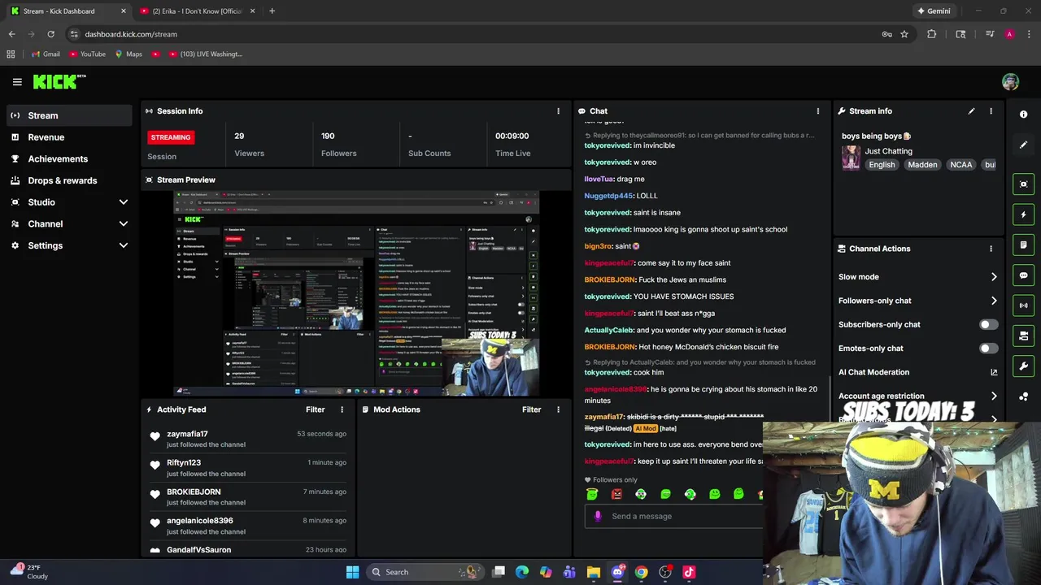Toggle Channel Actions widget in right sidebar
This screenshot has height=585, width=1041.
(1024, 336)
